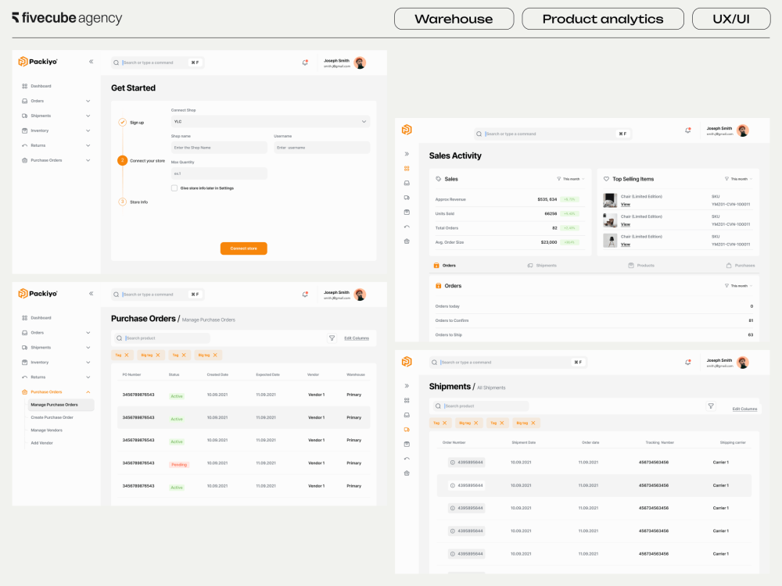The height and width of the screenshot is (586, 782).
Task: Switch to the Orders tab in Sales Activity
Action: click(445, 266)
